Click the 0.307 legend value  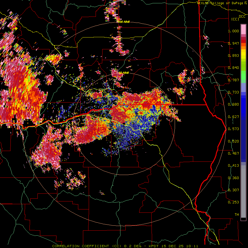tap(233, 190)
